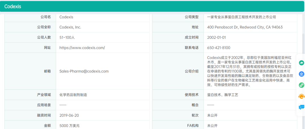Click the 公司类型 description text
Screen dimensions: 305x129
click(x=241, y=17)
